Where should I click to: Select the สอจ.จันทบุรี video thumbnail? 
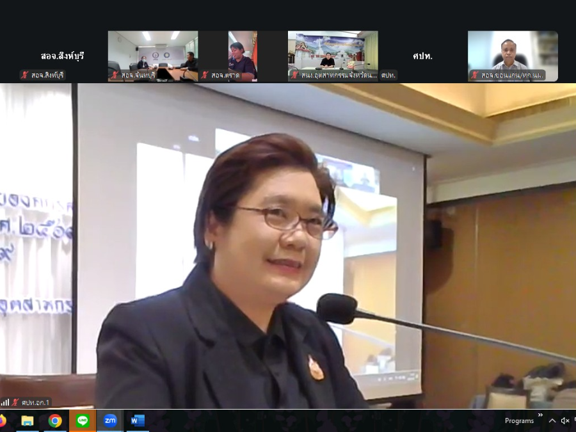pyautogui.click(x=152, y=54)
